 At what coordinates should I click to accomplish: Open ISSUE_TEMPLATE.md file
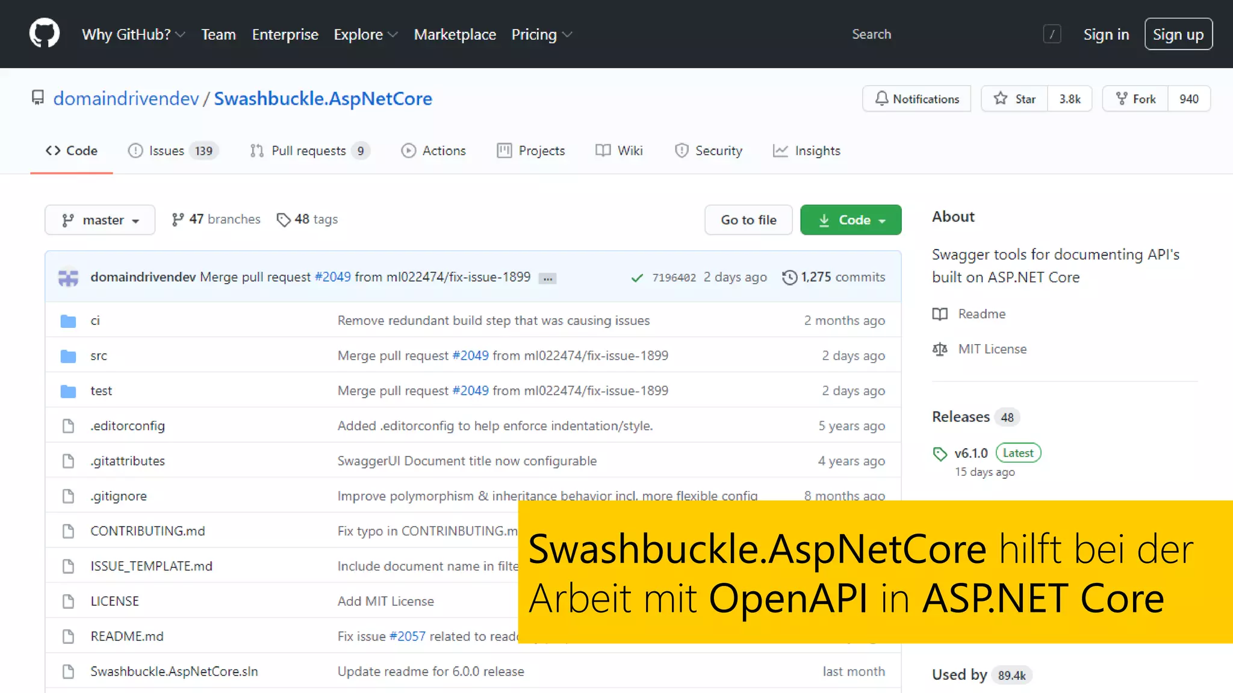151,566
